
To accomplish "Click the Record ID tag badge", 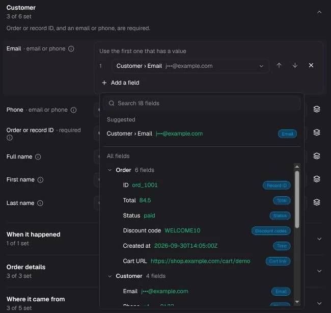I will [277, 186].
